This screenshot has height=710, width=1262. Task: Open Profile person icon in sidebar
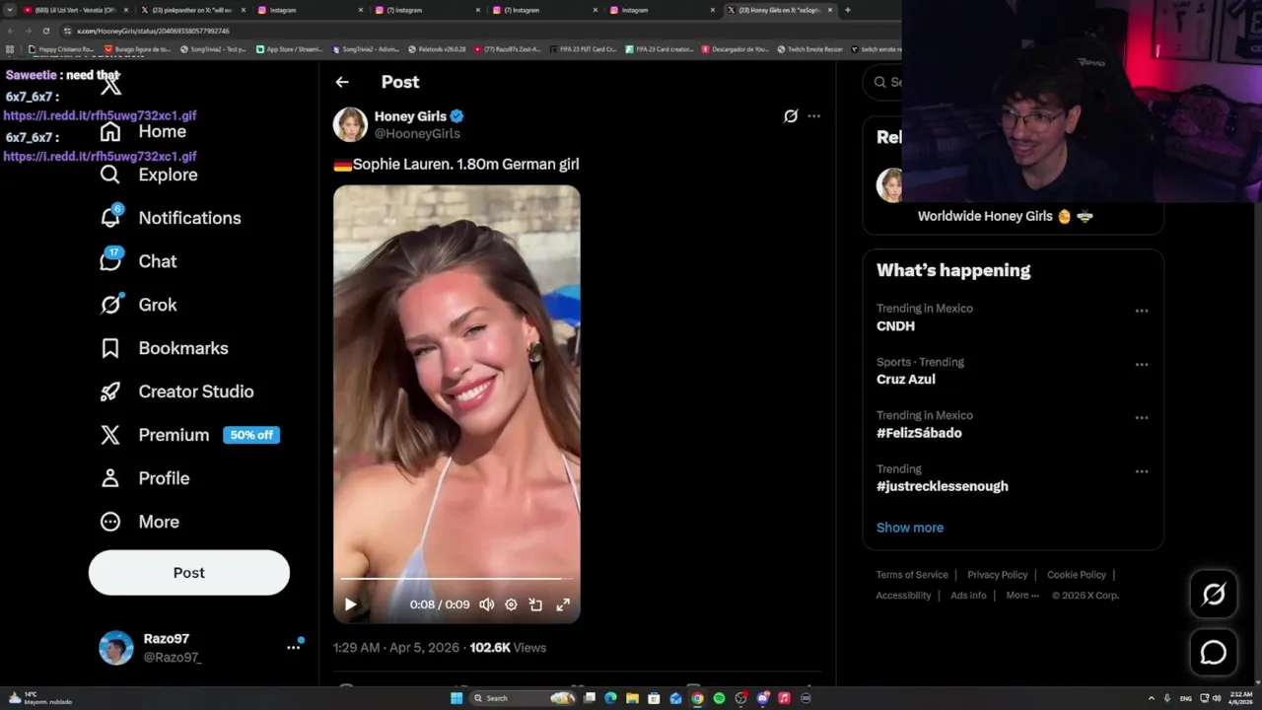(x=110, y=478)
